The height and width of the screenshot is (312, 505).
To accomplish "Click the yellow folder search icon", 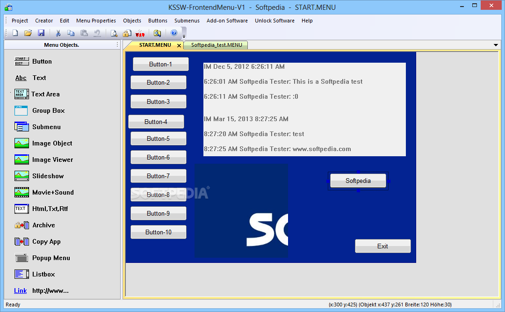I will tap(157, 33).
